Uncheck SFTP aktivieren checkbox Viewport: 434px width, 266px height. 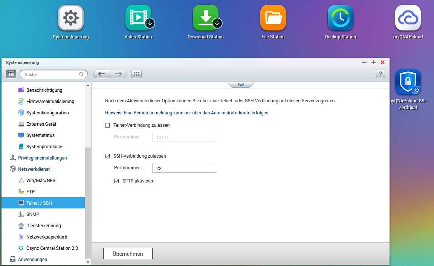[116, 181]
